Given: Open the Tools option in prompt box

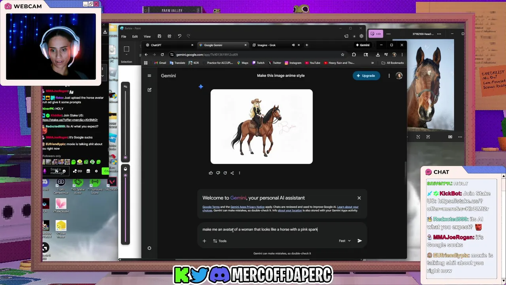Looking at the screenshot, I should point(220,241).
